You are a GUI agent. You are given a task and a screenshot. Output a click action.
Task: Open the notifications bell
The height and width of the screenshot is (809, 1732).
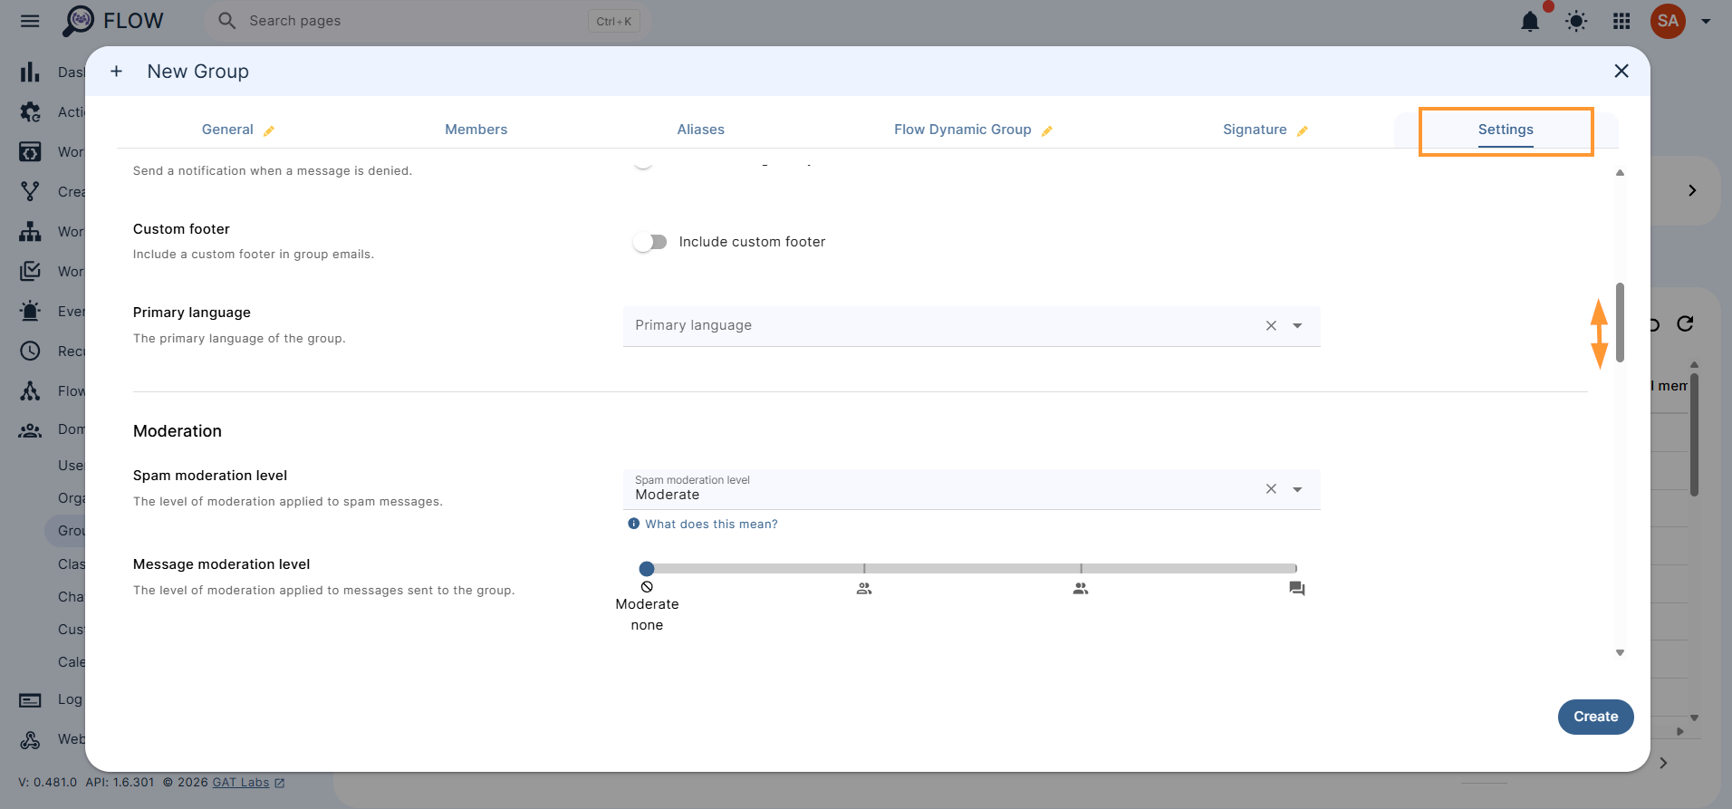coord(1530,21)
